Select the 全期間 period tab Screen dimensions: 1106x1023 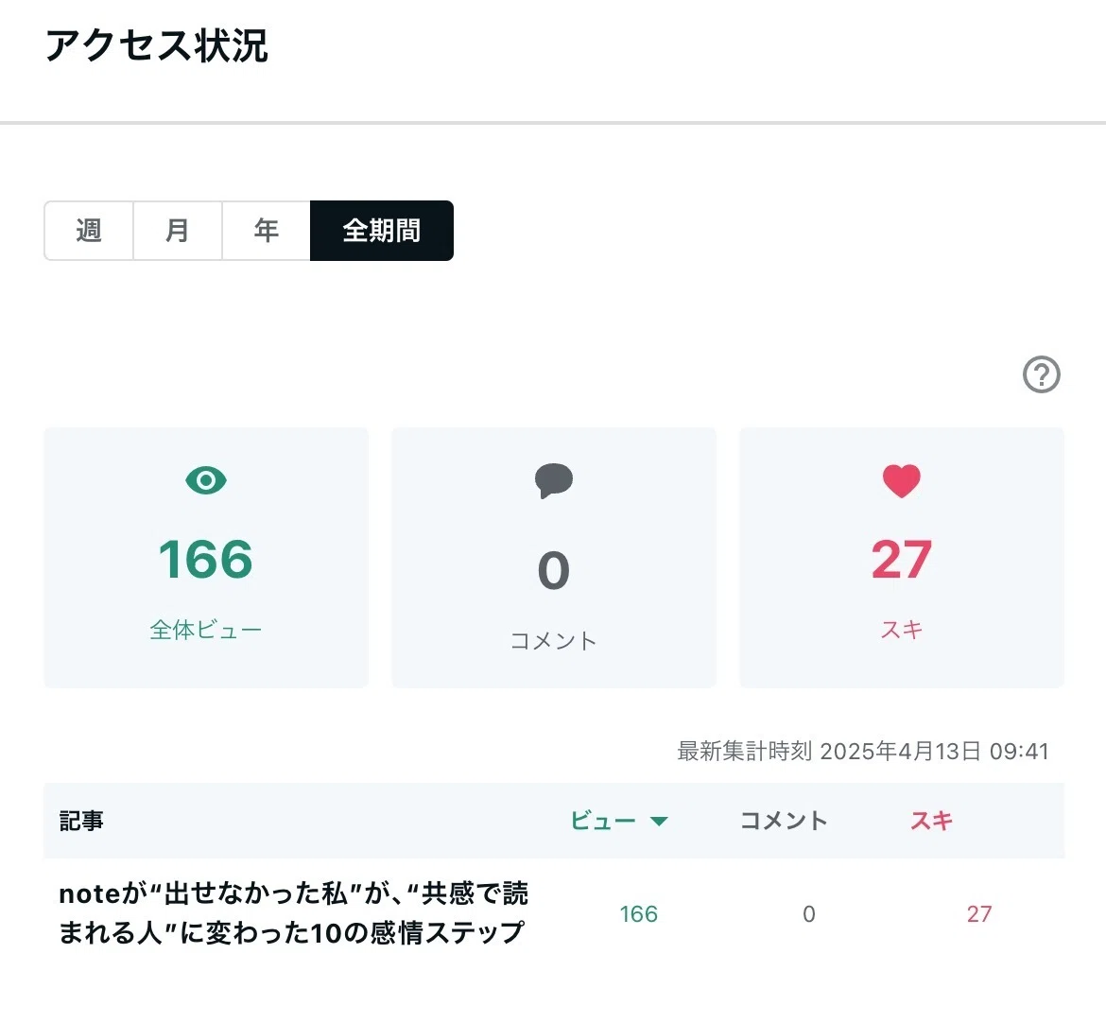point(382,231)
